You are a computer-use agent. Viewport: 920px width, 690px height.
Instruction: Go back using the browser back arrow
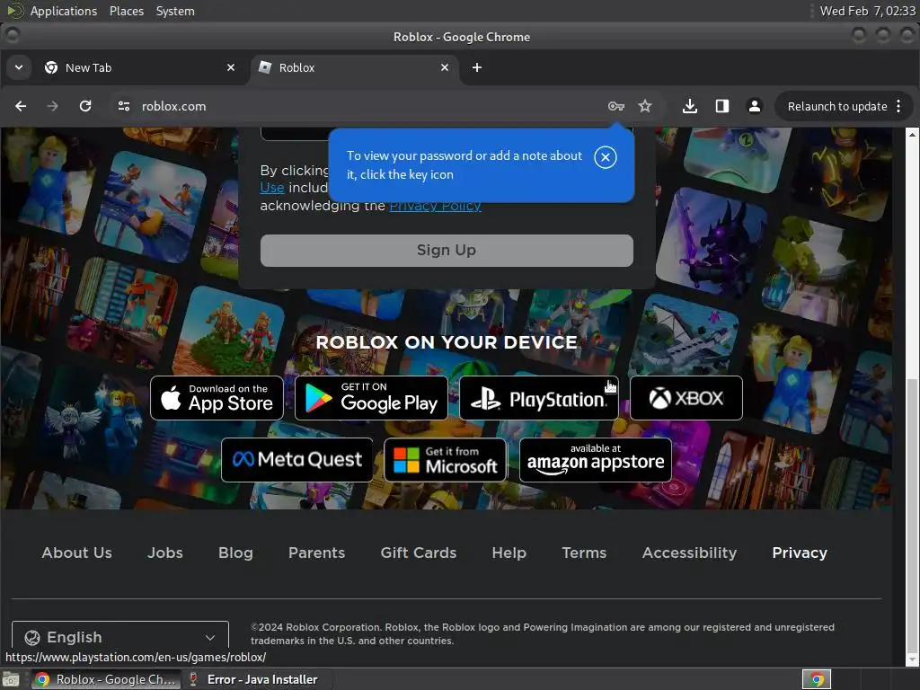coord(21,106)
